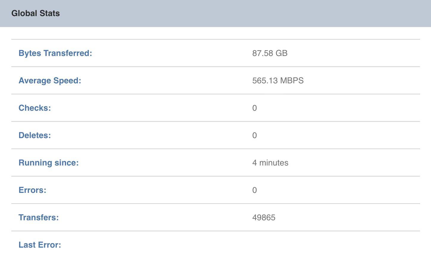The image size is (431, 278).
Task: Click the 565.13 MBPS value
Action: click(x=278, y=81)
